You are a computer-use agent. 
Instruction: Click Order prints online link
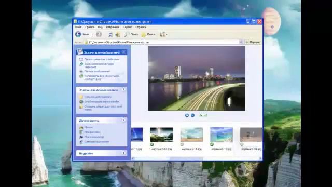tap(99, 65)
